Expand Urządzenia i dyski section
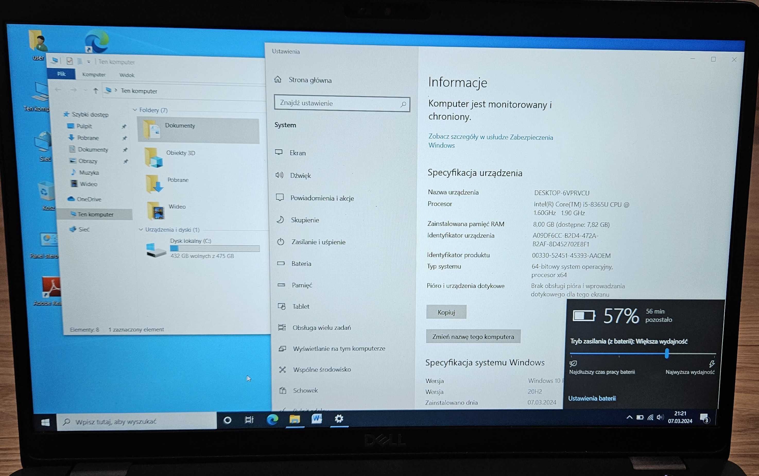 click(x=135, y=229)
